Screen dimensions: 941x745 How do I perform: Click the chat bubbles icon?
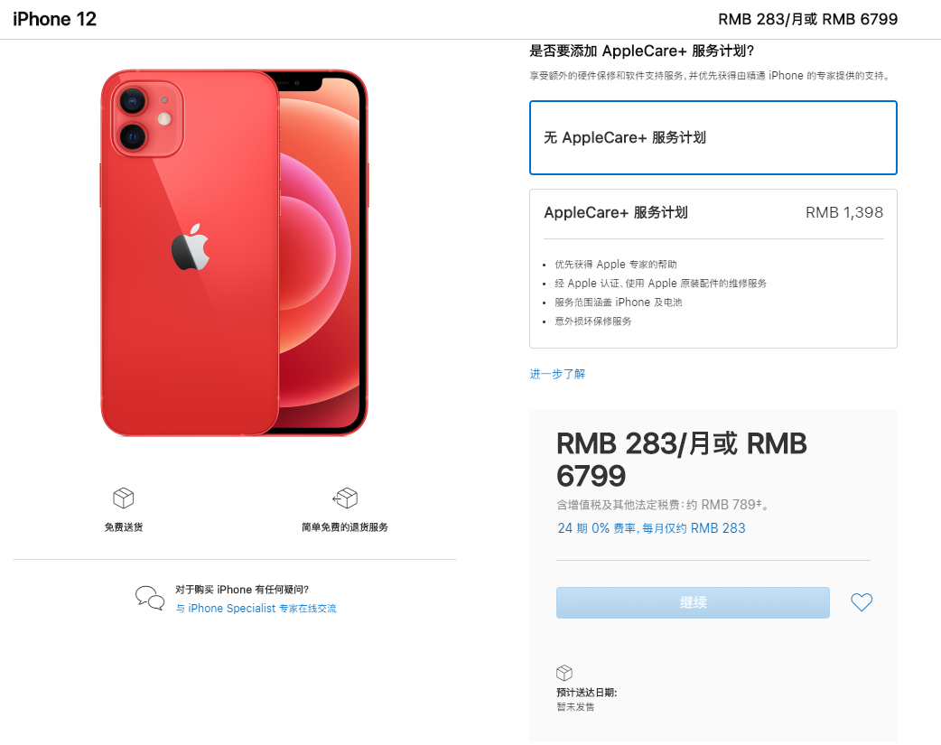(x=149, y=598)
